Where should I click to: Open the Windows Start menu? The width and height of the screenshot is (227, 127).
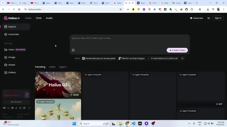click(74, 123)
